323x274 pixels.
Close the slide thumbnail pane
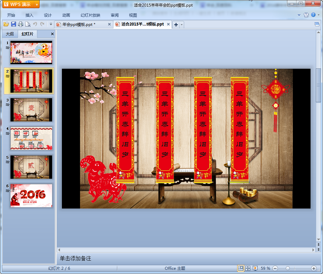(52, 34)
